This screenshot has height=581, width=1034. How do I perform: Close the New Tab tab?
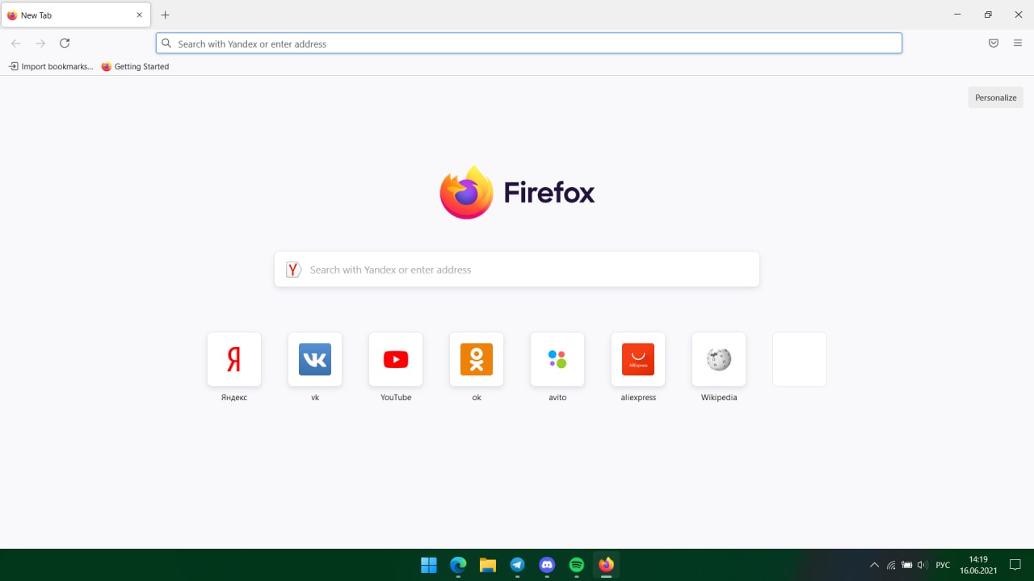(139, 15)
